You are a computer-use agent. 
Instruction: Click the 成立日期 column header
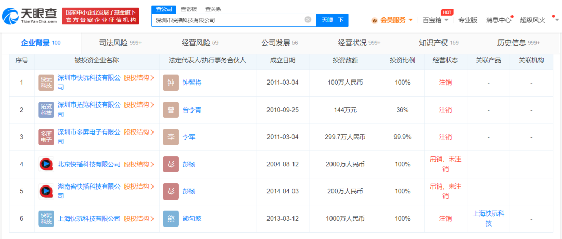pos(283,60)
